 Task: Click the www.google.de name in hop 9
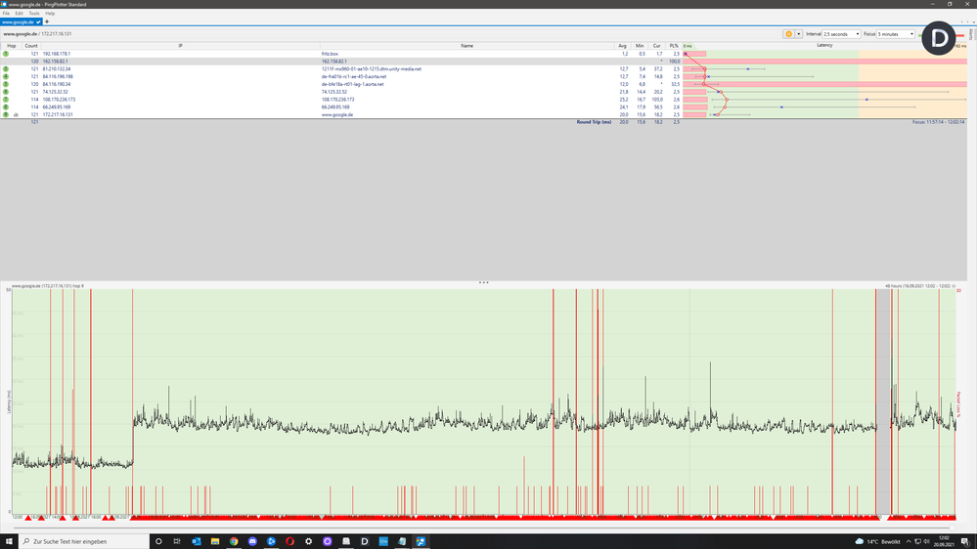click(337, 114)
